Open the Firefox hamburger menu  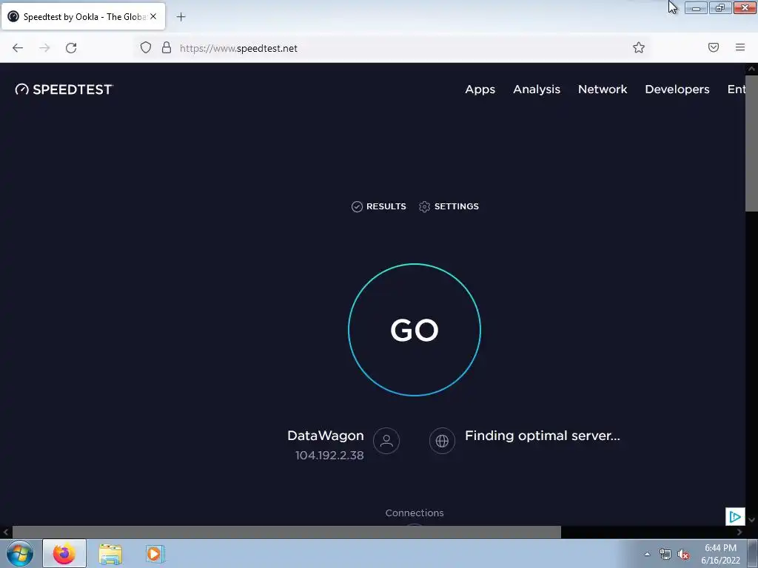(740, 47)
